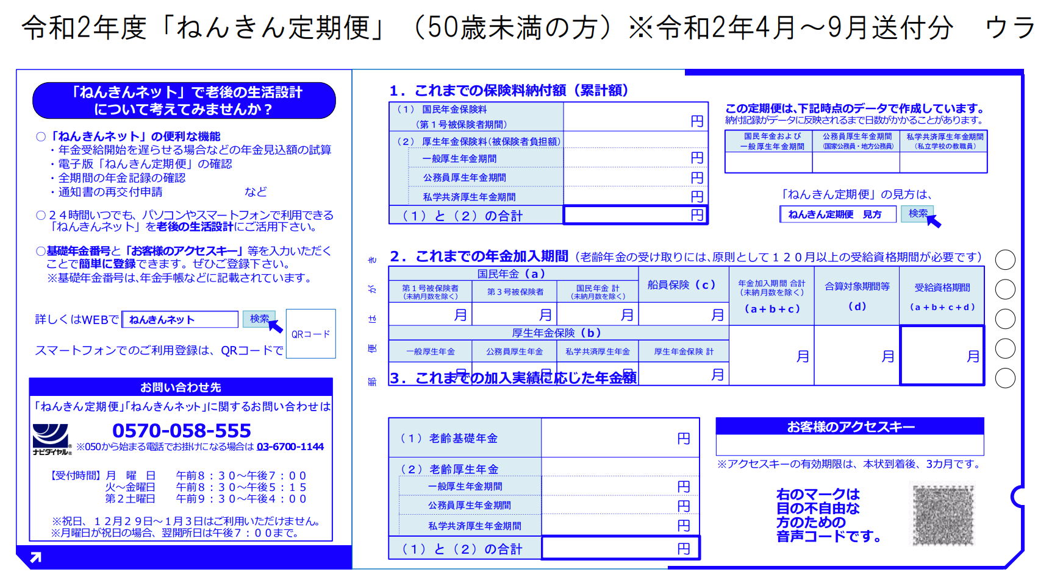
Task: Click the blue banner about 老後の生活設計
Action: [184, 101]
